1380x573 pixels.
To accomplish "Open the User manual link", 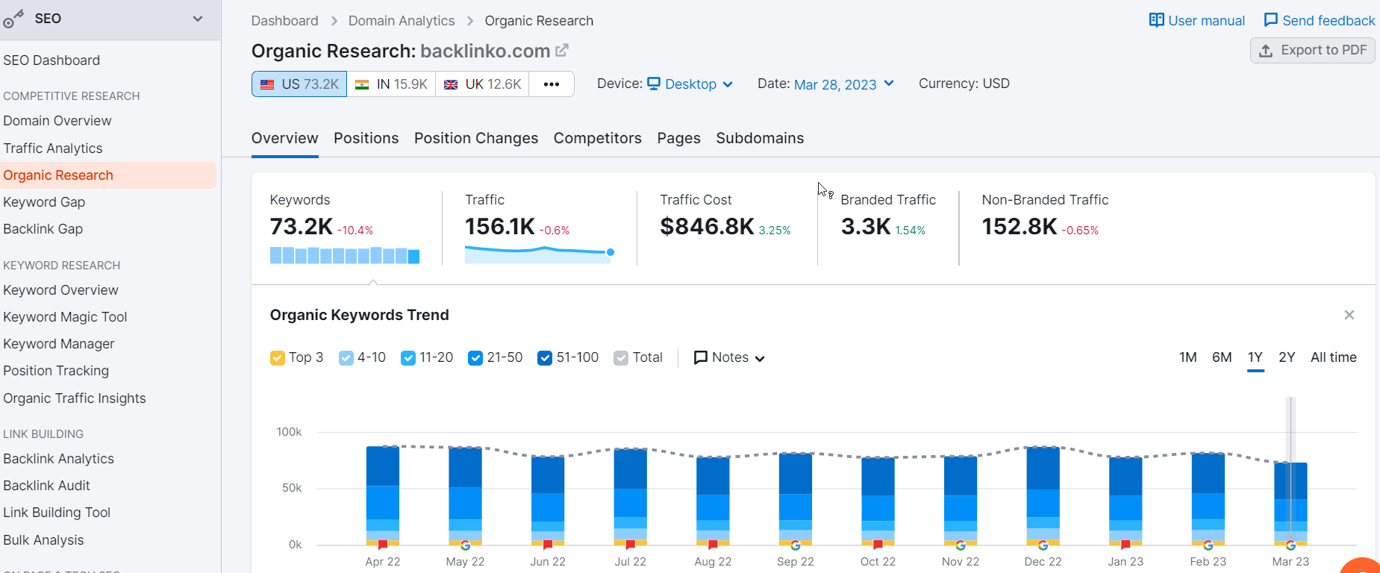I will 1197,20.
